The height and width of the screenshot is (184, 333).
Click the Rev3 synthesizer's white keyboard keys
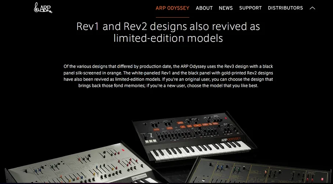click(x=201, y=151)
